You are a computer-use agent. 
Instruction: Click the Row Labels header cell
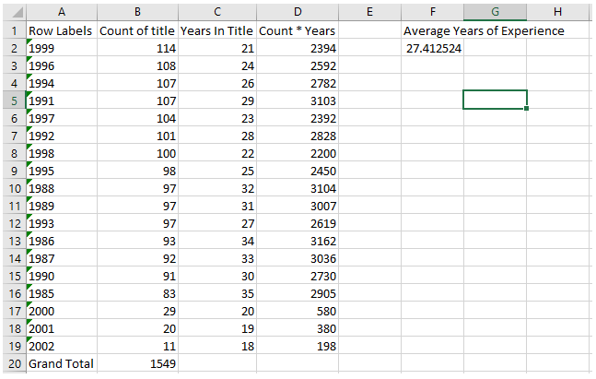coord(62,30)
